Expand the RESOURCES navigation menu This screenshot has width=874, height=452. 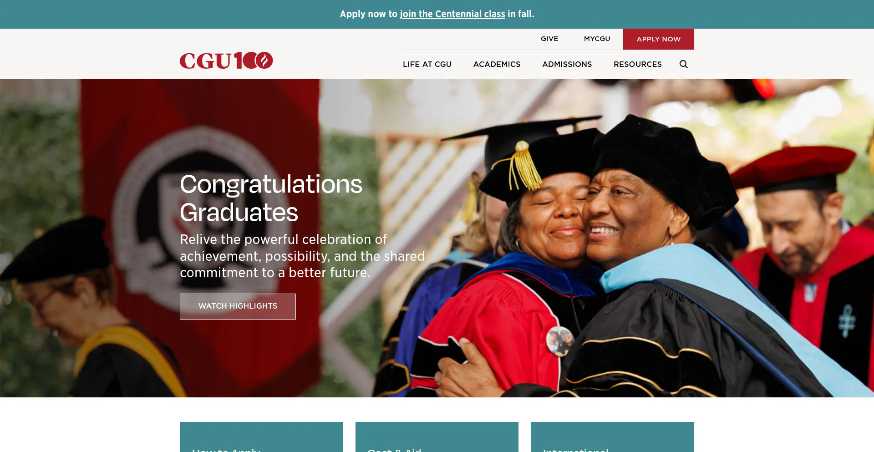click(x=637, y=64)
